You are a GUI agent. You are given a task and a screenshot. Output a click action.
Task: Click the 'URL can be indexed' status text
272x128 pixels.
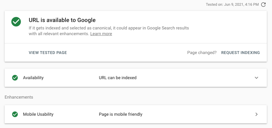click(x=118, y=78)
